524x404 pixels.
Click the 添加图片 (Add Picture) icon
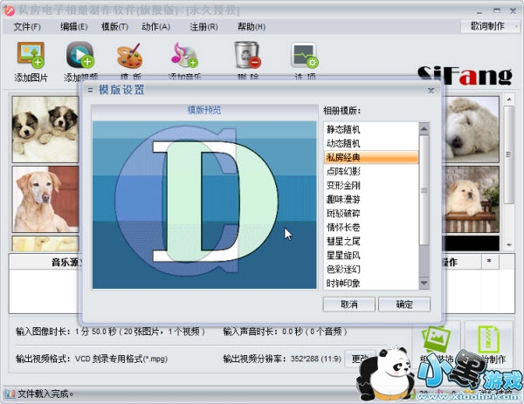tap(31, 56)
